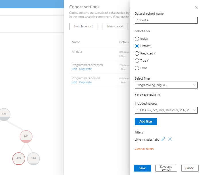
Task: Duplicate the Programmers denied cohort
Action: 85,82
